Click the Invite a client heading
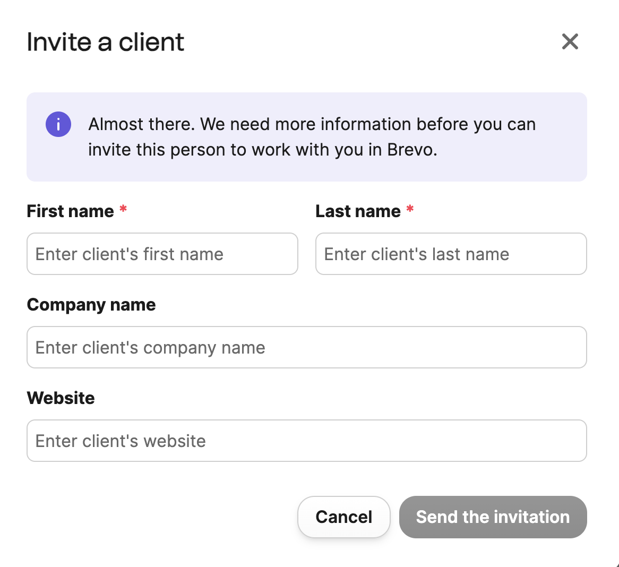619x567 pixels. pyautogui.click(x=105, y=42)
